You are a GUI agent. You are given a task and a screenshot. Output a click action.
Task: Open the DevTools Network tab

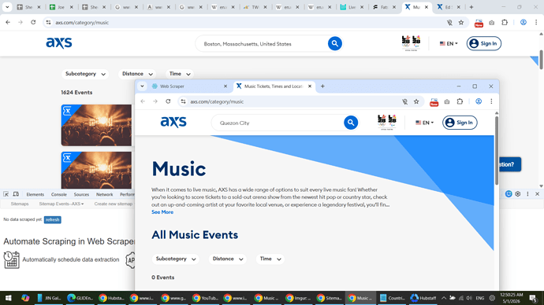pyautogui.click(x=104, y=194)
